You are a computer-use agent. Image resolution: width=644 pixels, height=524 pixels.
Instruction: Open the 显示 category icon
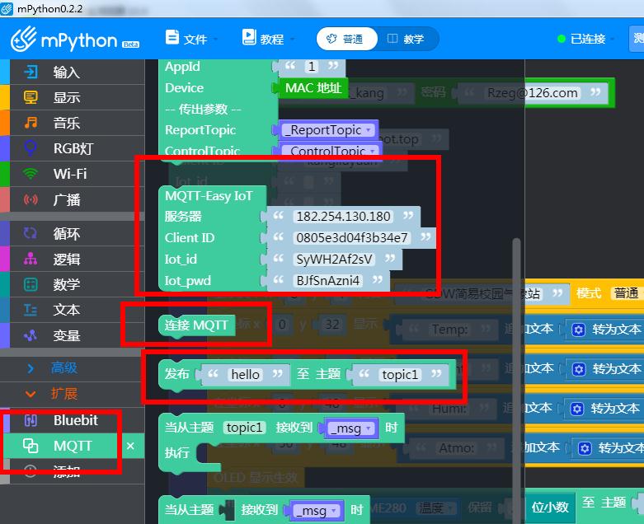31,97
